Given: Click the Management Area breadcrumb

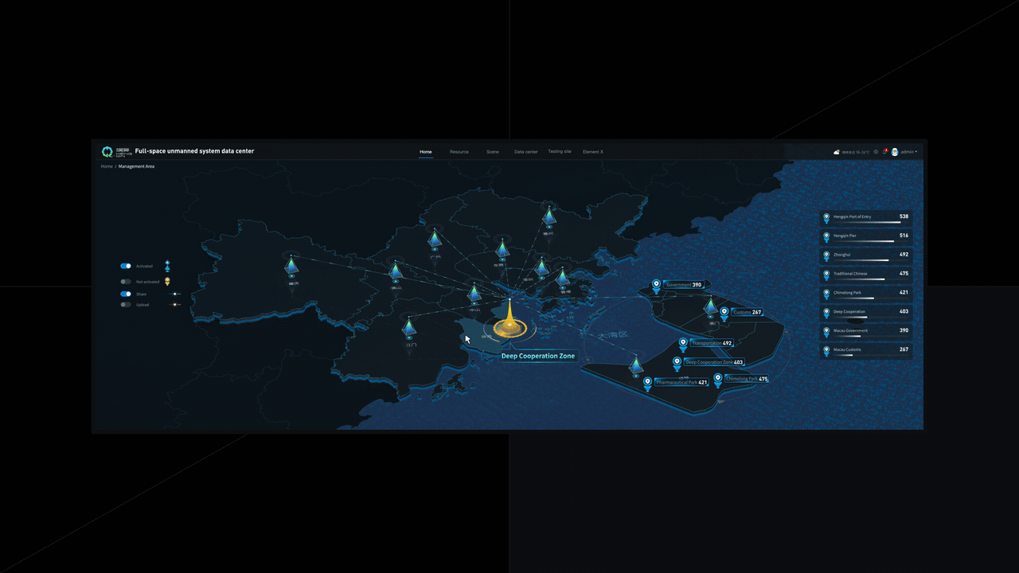Looking at the screenshot, I should (x=137, y=166).
